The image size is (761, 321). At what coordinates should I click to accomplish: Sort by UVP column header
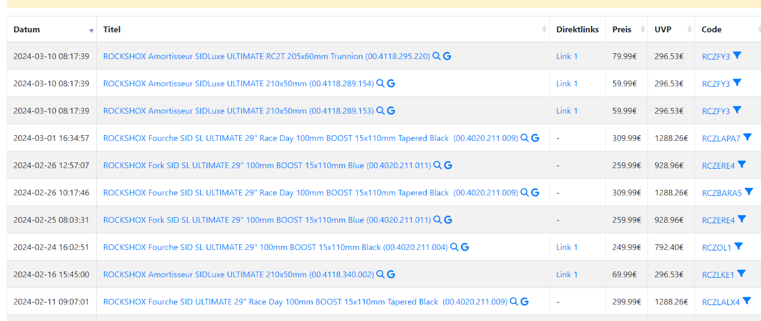pyautogui.click(x=663, y=30)
